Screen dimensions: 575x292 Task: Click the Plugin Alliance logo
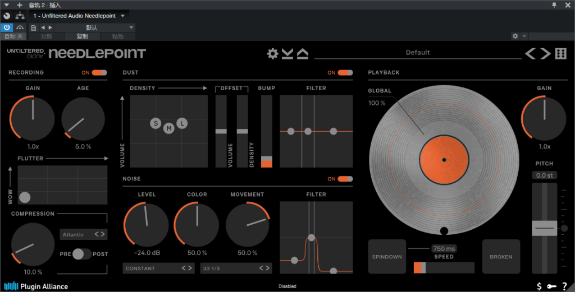pyautogui.click(x=36, y=286)
